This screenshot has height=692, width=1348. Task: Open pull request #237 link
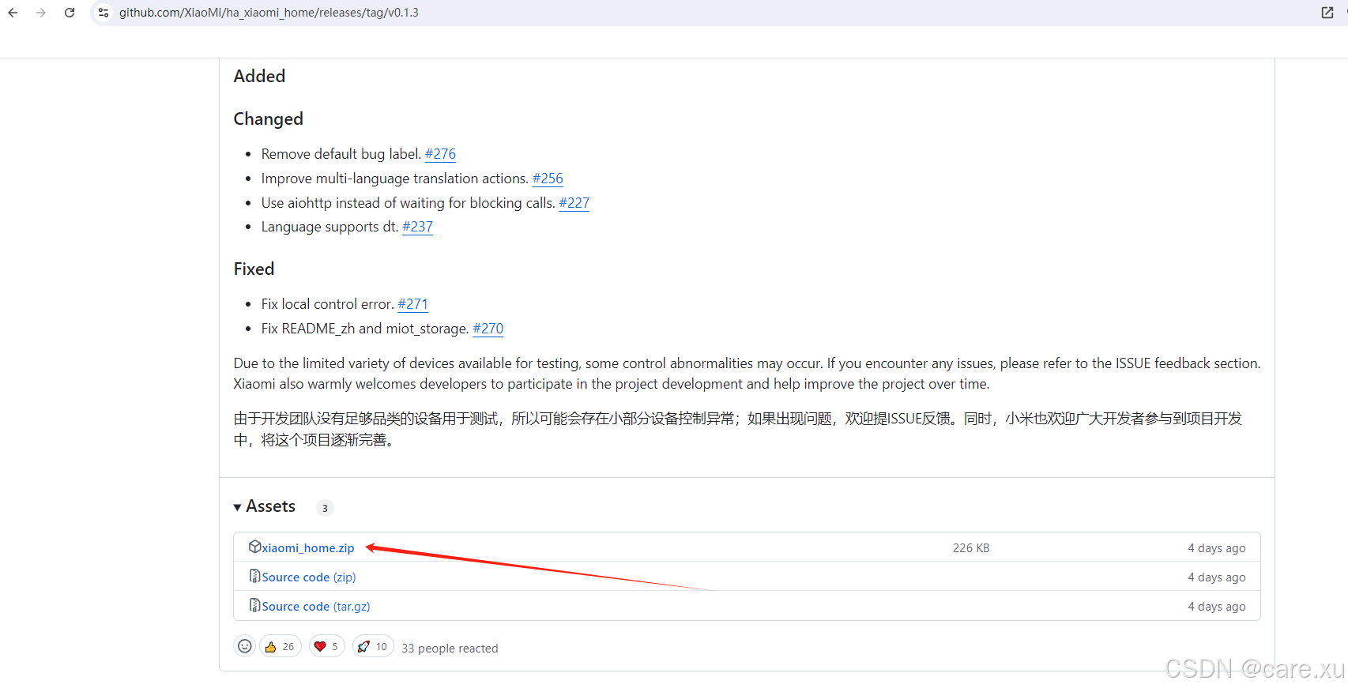point(418,227)
